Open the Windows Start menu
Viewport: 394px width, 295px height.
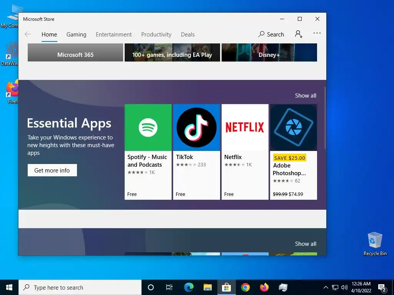tap(9, 287)
